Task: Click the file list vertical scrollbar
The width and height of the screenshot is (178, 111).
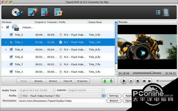Action: click(x=116, y=43)
